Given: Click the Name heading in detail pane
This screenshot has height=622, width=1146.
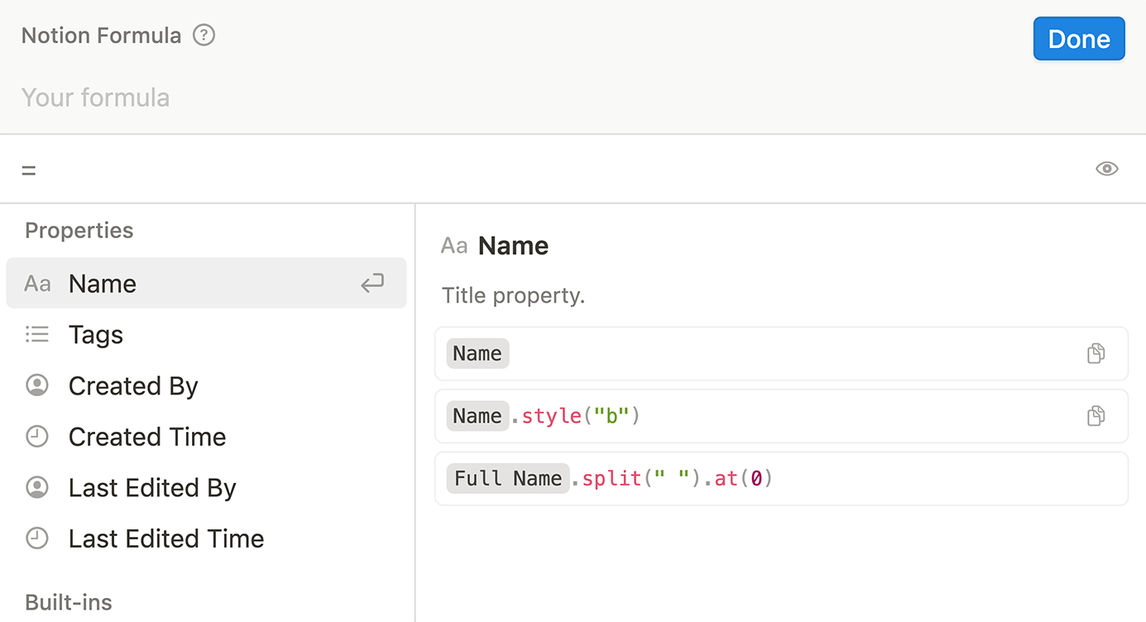Looking at the screenshot, I should click(x=513, y=246).
